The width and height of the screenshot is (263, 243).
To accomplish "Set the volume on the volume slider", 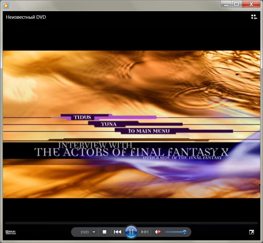I will (x=176, y=232).
